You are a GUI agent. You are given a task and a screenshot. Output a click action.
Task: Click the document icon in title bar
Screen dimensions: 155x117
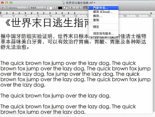click(63, 3)
